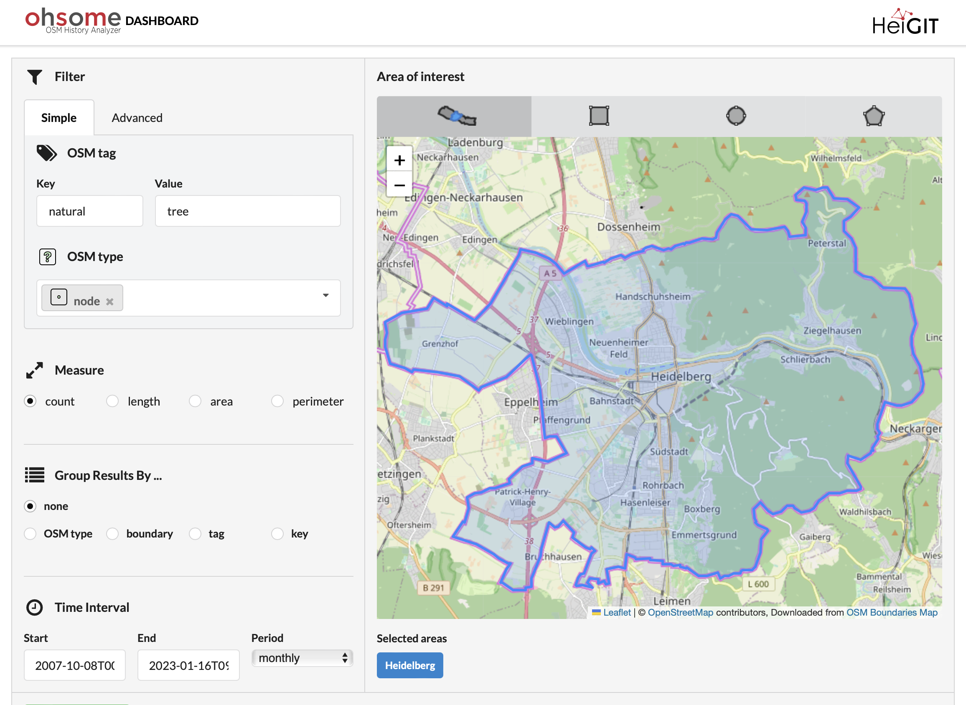Viewport: 966px width, 705px height.
Task: Click the Handschuhsheim label on the map
Action: pyautogui.click(x=653, y=297)
